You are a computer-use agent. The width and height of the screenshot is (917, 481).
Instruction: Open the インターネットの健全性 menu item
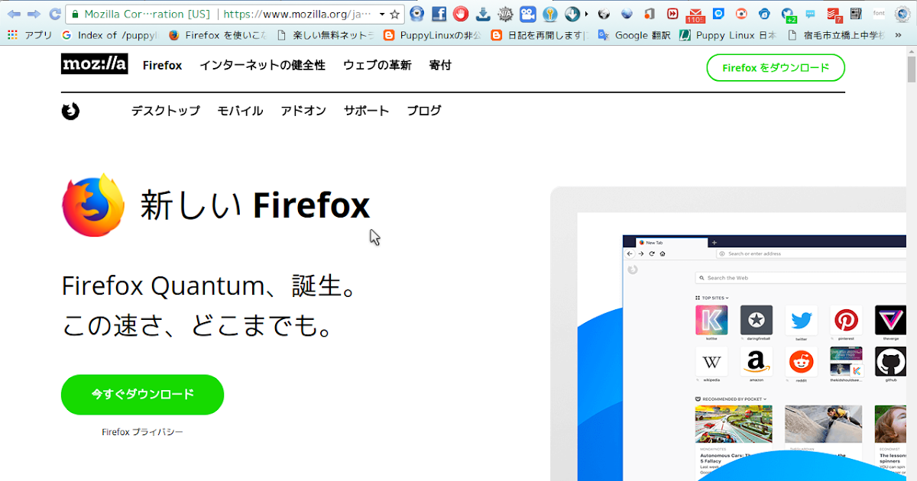click(262, 65)
